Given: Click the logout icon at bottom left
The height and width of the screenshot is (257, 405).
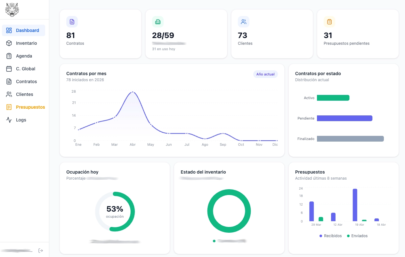Looking at the screenshot, I should pyautogui.click(x=41, y=251).
